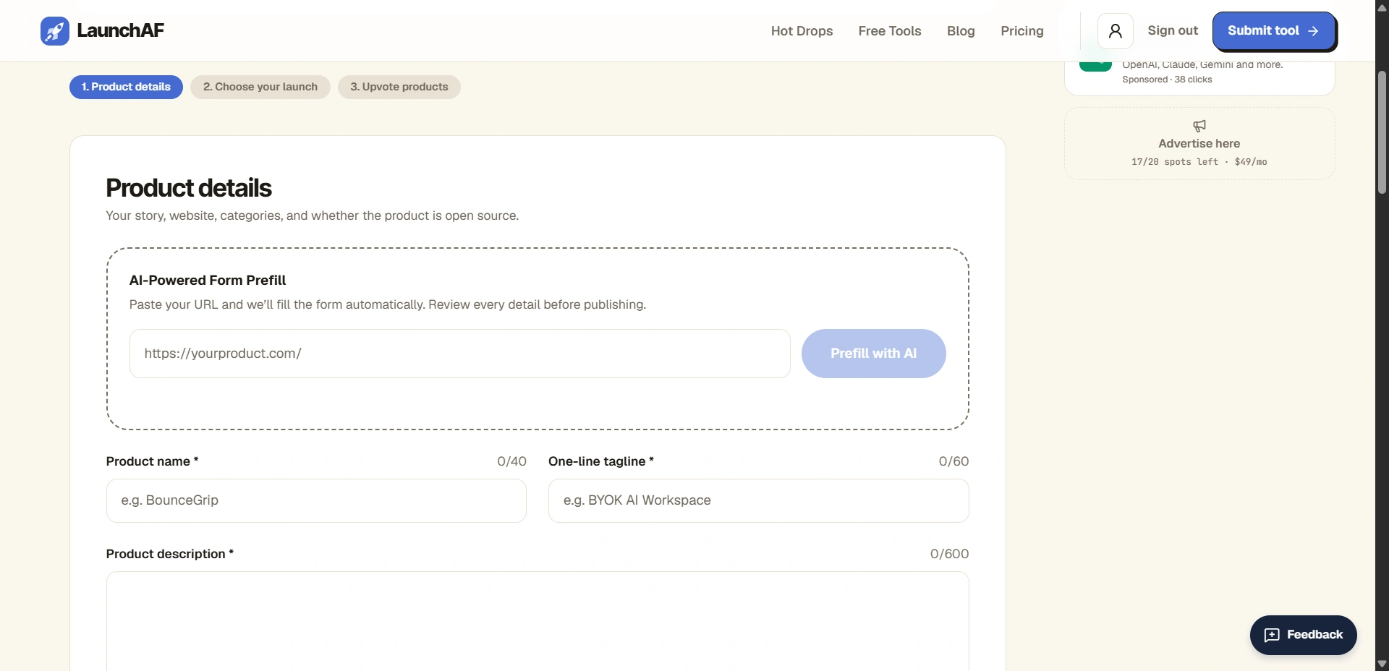
Task: Click the 'Product details' main heading
Action: [189, 188]
